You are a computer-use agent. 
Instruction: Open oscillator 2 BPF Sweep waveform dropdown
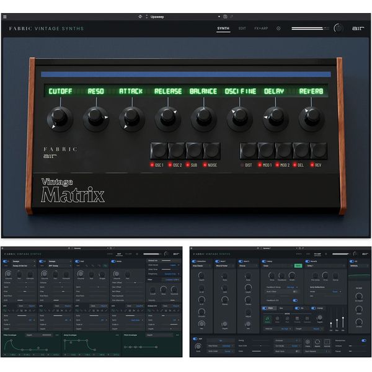[60, 266]
